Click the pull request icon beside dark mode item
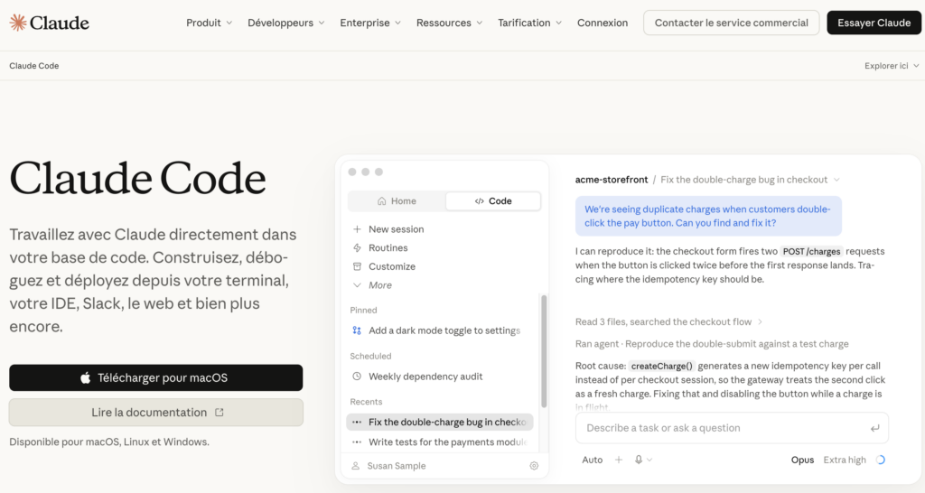The width and height of the screenshot is (925, 493). [357, 330]
